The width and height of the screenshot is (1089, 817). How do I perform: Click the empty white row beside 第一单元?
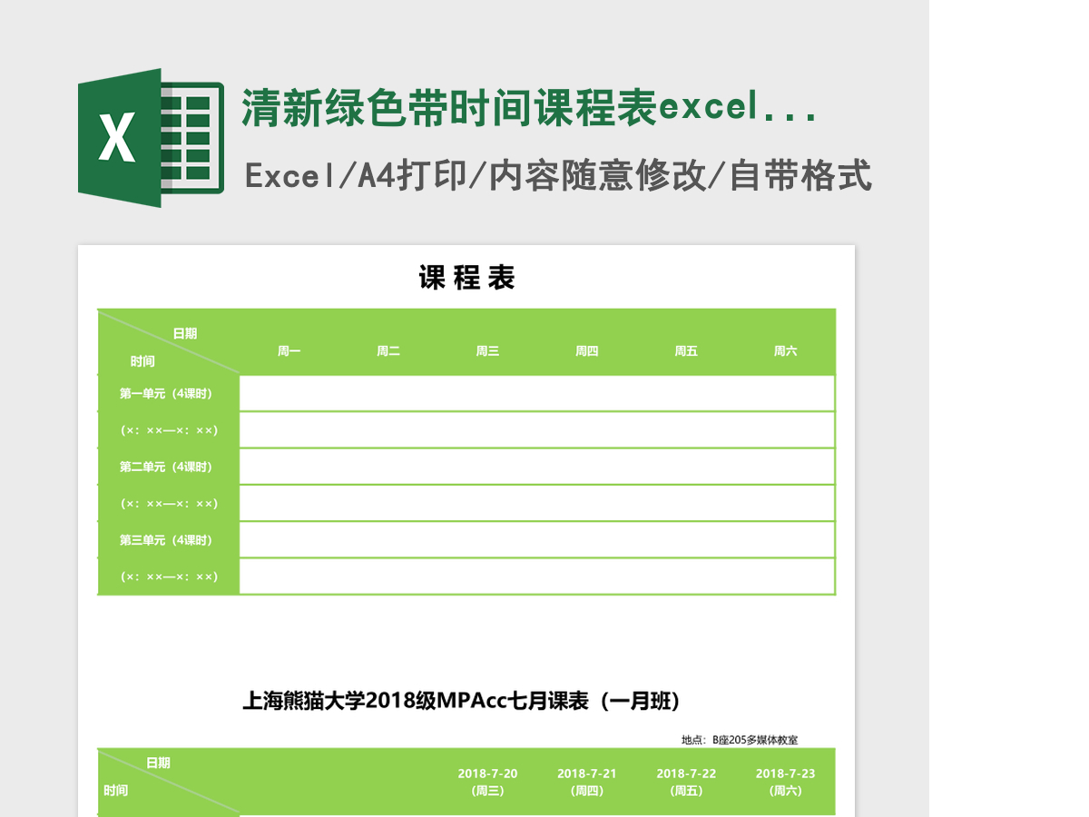coord(537,393)
